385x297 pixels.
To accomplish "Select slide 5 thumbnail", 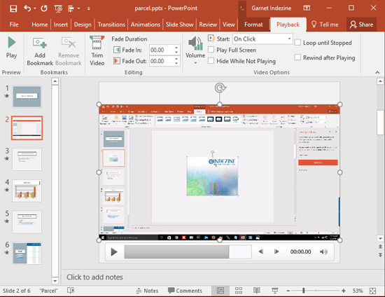I will pos(27,222).
